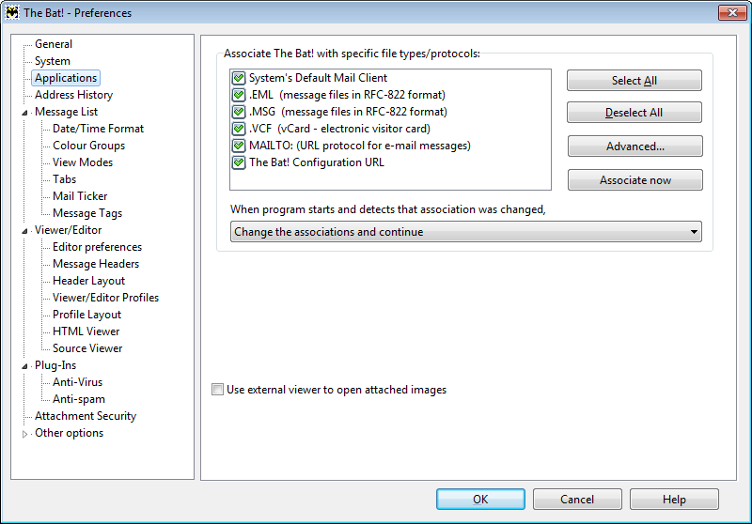Go to Colour Groups settings

pyautogui.click(x=88, y=146)
